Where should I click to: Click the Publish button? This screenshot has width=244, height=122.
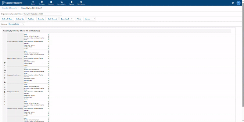31,19
